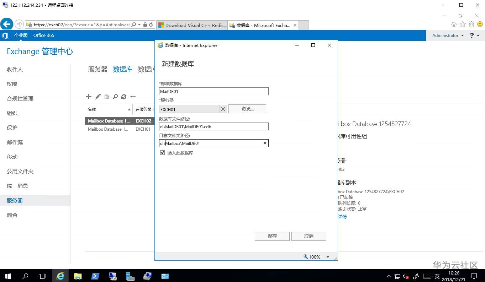This screenshot has height=282, width=485.
Task: Clear the log folder path using X icon
Action: point(265,143)
